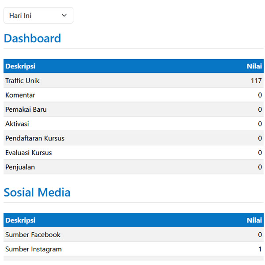Screen dimensions: 265x265
Task: Click the Komentar row label
Action: (x=20, y=95)
